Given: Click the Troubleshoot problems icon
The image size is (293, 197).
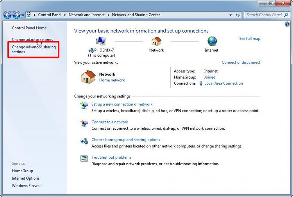Looking at the screenshot, I should tap(84, 159).
